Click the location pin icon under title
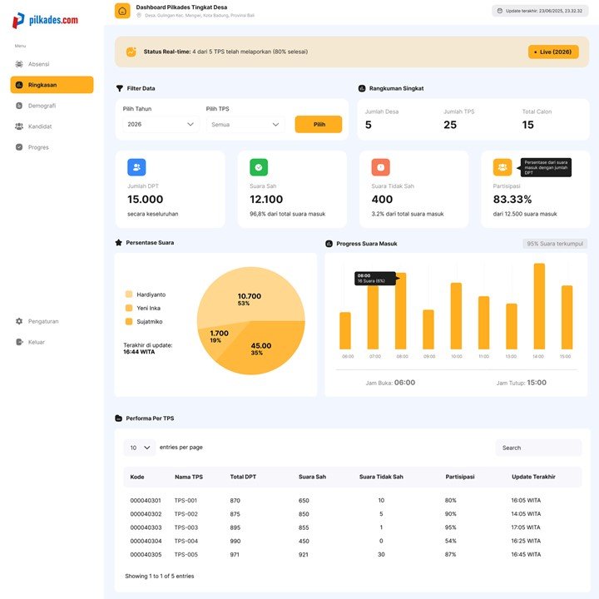This screenshot has width=599, height=599. click(139, 15)
